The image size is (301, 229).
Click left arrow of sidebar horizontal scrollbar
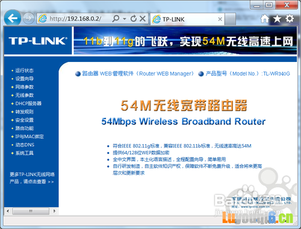(8, 211)
